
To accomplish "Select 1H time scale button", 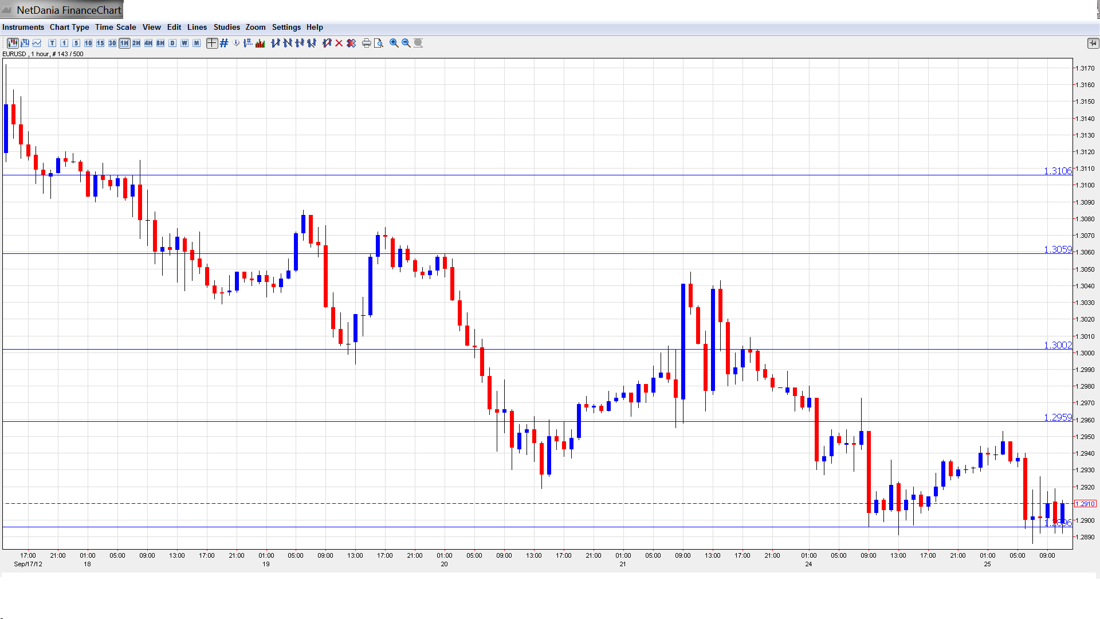I will (x=124, y=43).
